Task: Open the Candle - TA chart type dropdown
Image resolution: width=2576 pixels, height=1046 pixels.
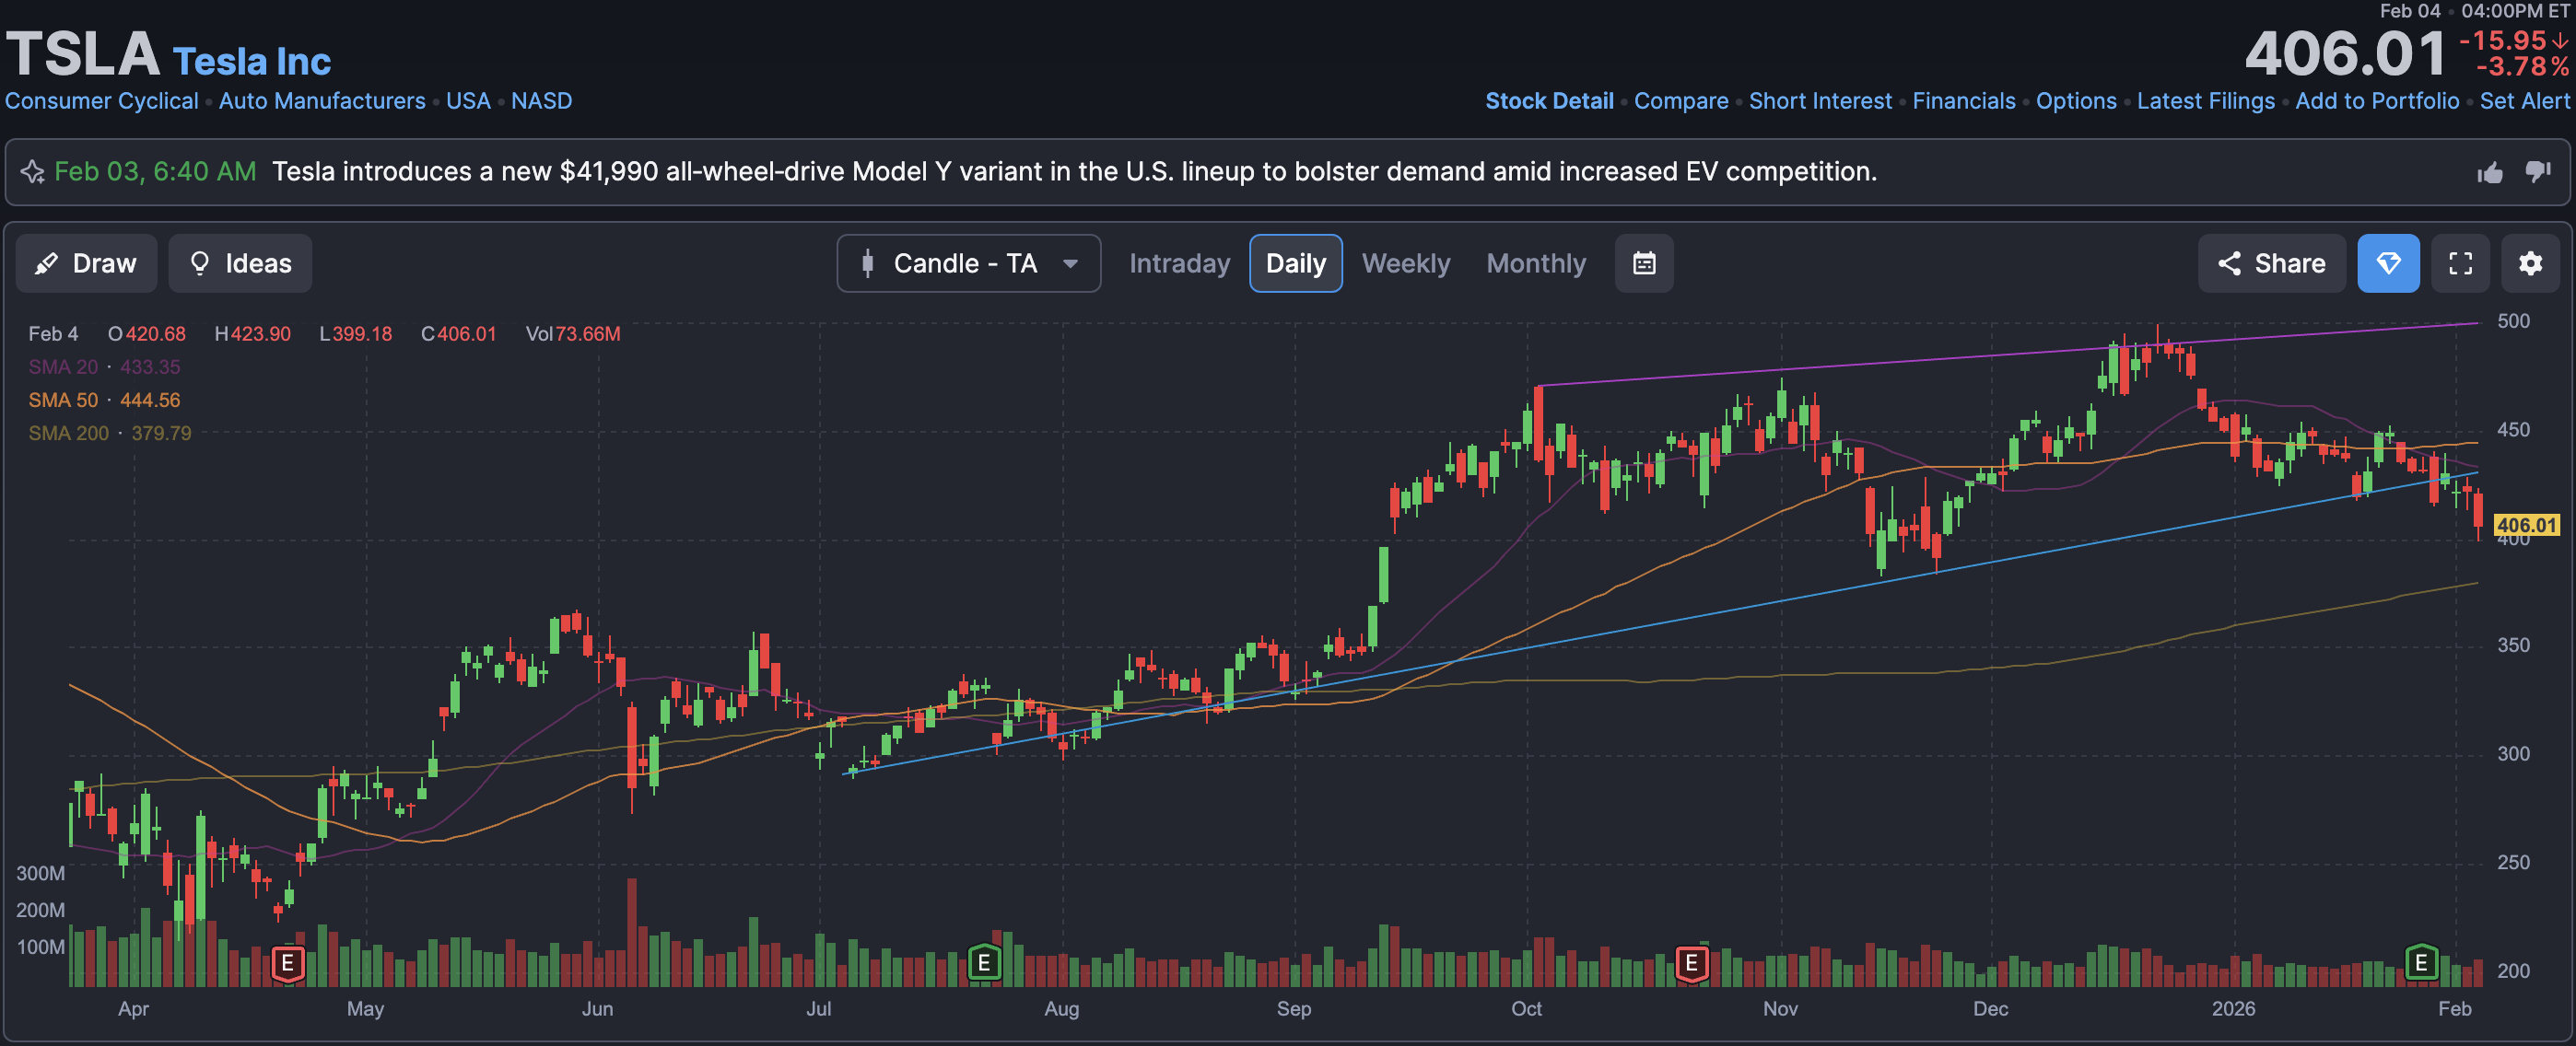Action: (x=967, y=263)
